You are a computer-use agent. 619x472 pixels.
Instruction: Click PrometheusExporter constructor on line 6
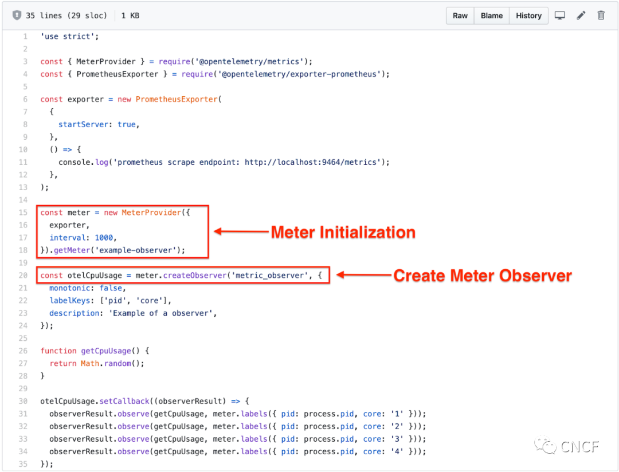pos(177,100)
